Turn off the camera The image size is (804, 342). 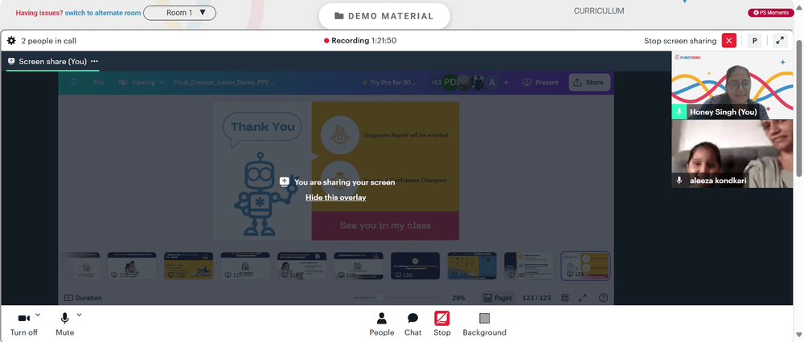point(24,324)
